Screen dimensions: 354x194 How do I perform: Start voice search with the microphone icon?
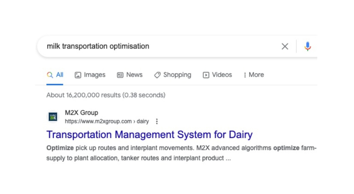point(307,46)
